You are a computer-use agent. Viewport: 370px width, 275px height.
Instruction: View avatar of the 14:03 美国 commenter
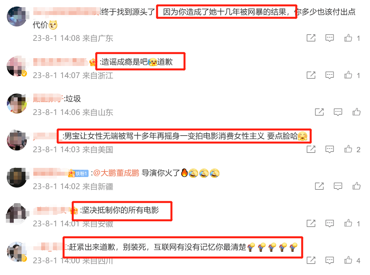[x=17, y=140]
